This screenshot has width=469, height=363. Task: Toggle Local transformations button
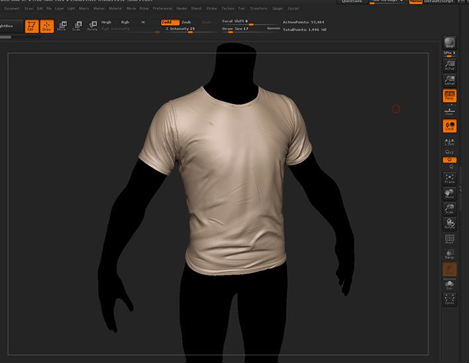(449, 126)
